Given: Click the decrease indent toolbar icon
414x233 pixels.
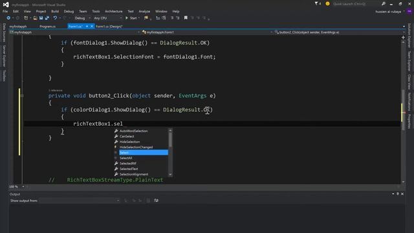Looking at the screenshot, I should tap(158, 18).
